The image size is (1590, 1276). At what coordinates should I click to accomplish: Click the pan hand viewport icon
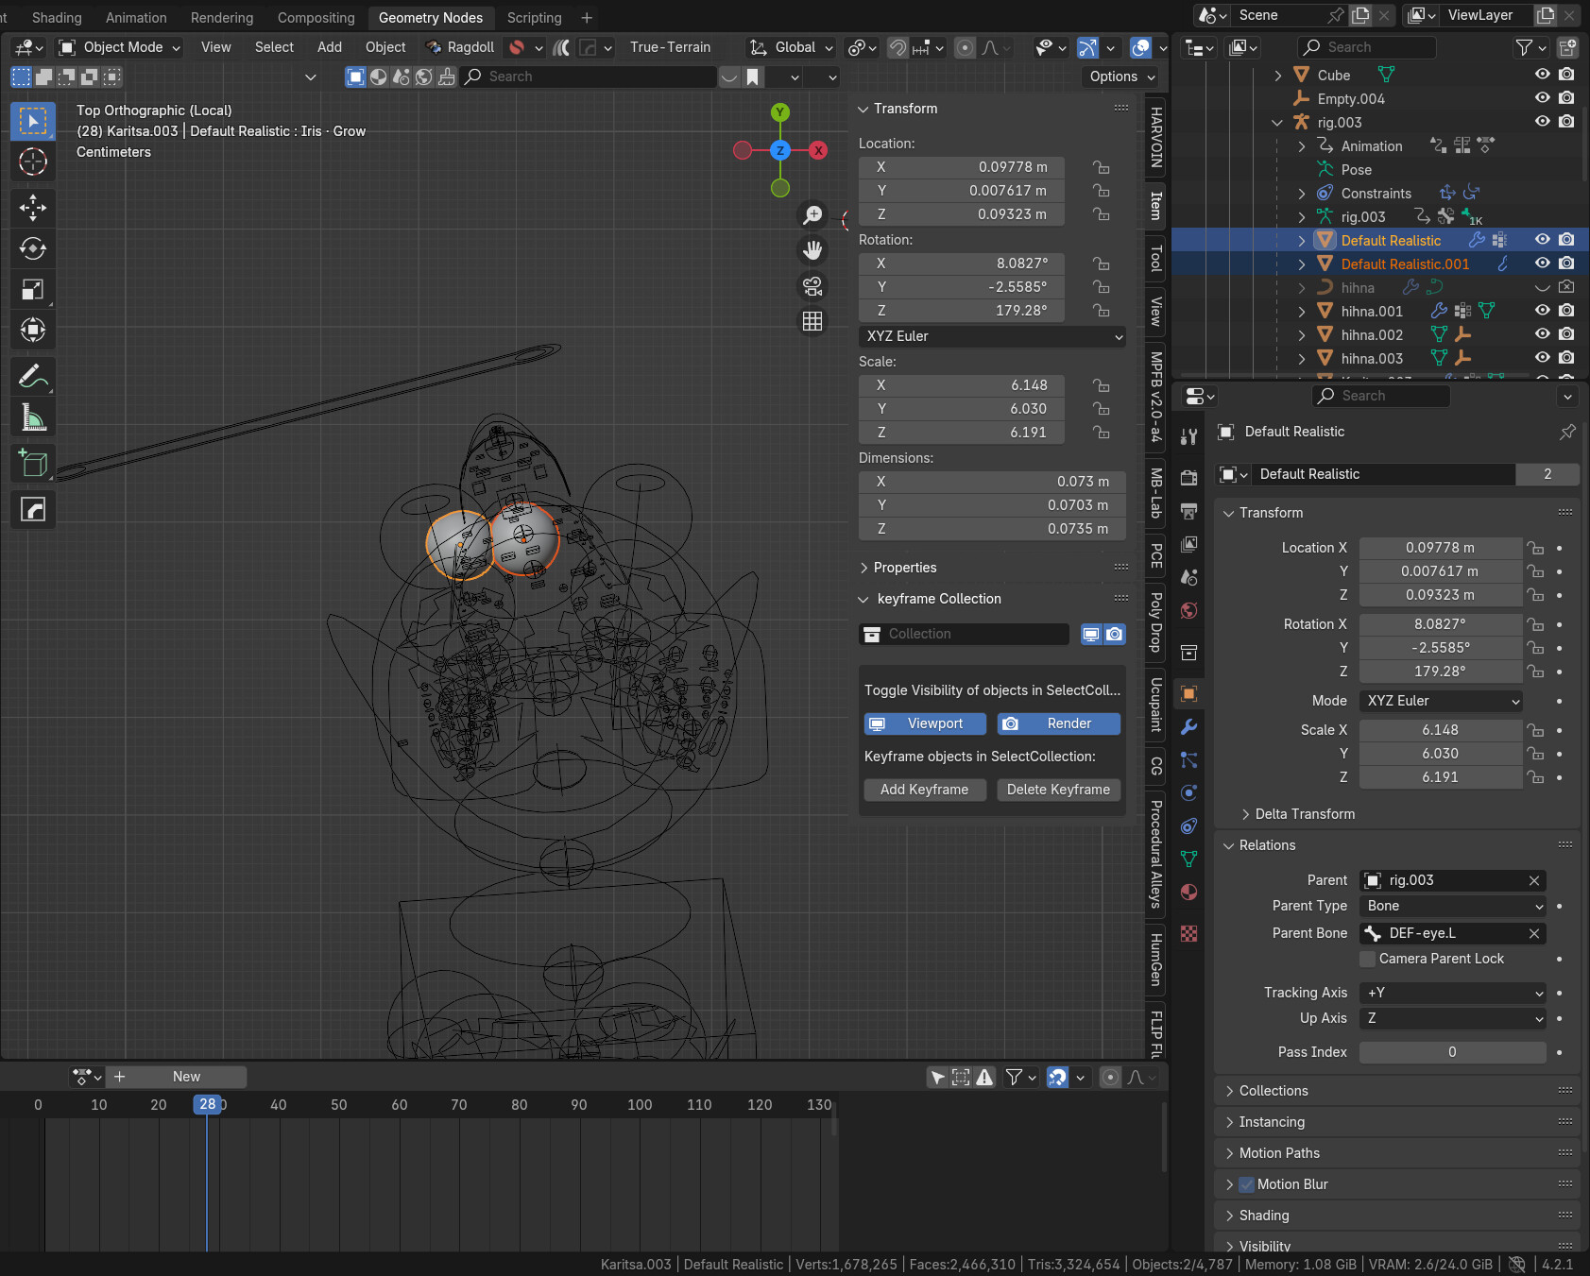pyautogui.click(x=812, y=250)
